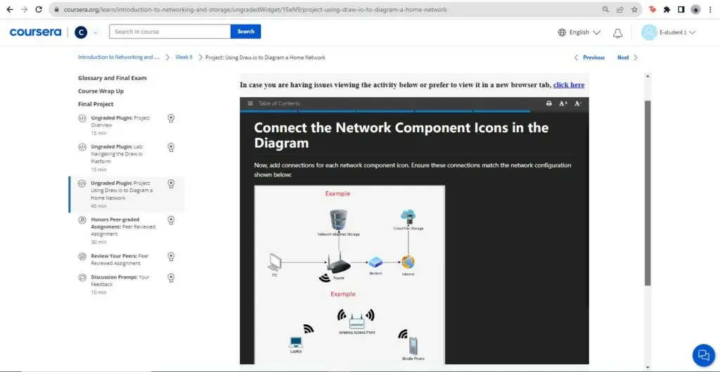Open the Chrome profile avatar
The image size is (720, 372).
[695, 9]
